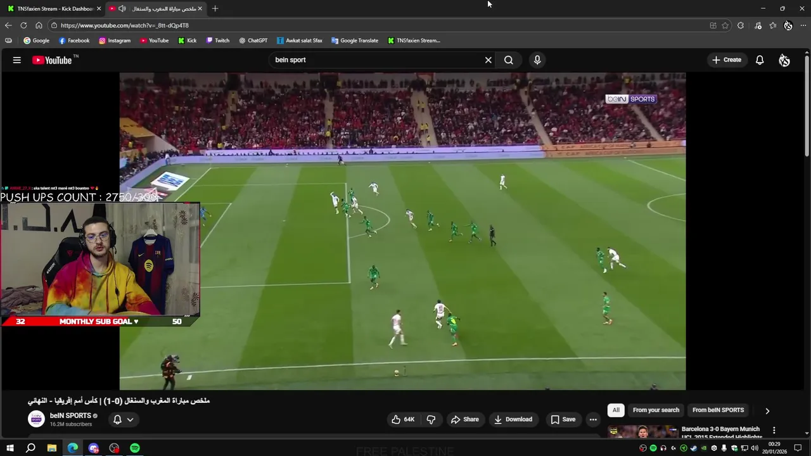
Task: Open the Facebook bookmark
Action: point(74,41)
